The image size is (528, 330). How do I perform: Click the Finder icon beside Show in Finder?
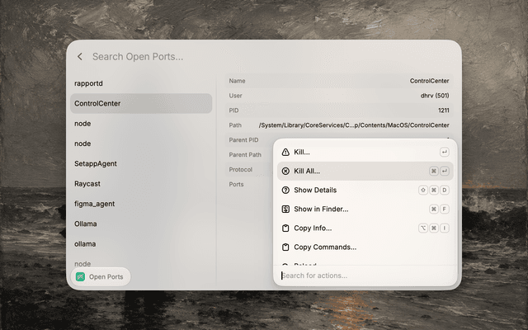point(285,209)
